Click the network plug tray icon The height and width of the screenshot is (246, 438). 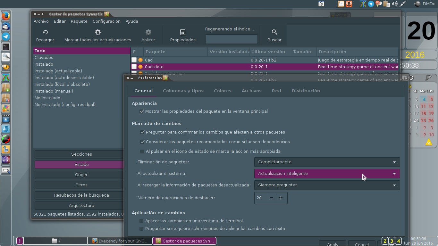pos(403,4)
